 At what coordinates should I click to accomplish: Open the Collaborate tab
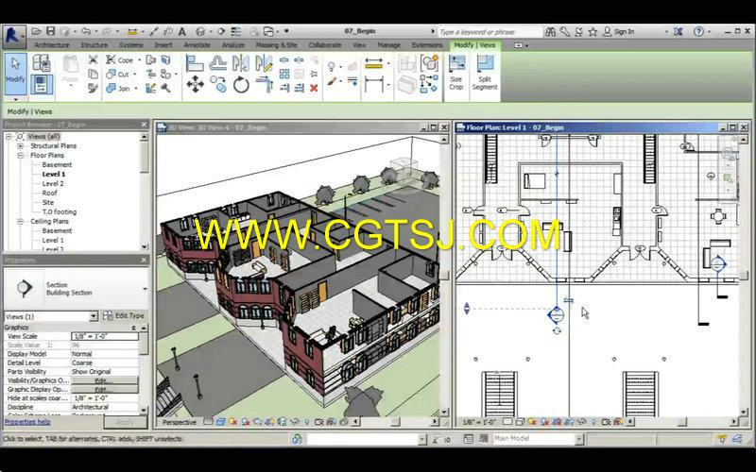325,45
